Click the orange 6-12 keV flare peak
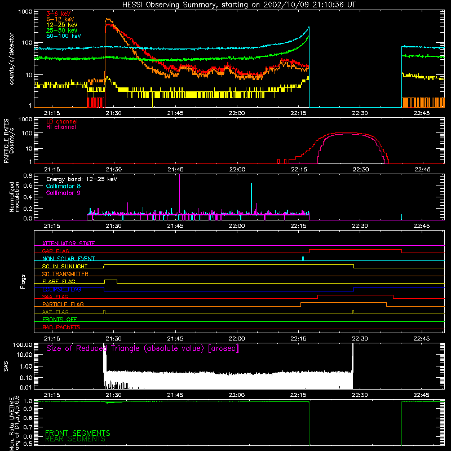Screen dimensions: 451x451 108,20
